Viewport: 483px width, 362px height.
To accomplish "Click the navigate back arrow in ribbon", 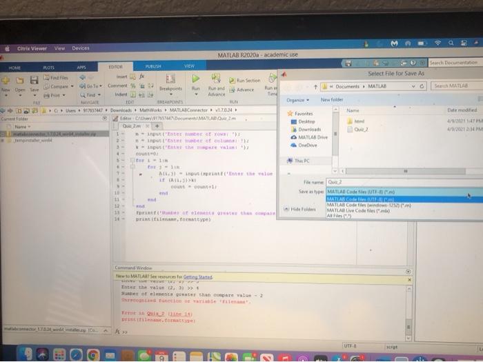I will (x=82, y=77).
